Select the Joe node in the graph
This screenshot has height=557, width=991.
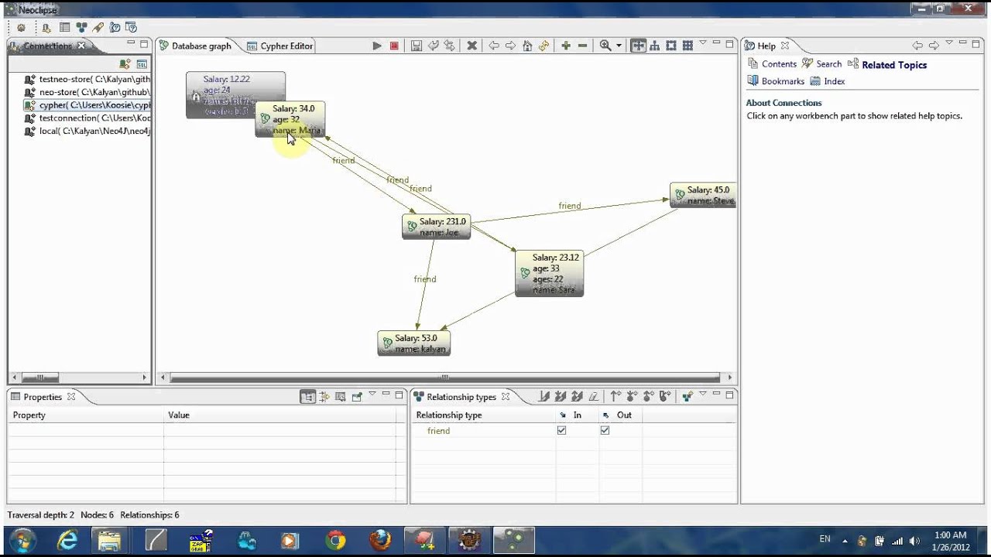point(436,227)
